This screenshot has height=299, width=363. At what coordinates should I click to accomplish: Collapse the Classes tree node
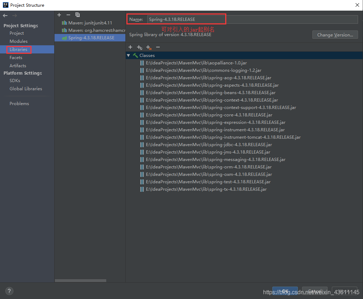(x=129, y=56)
